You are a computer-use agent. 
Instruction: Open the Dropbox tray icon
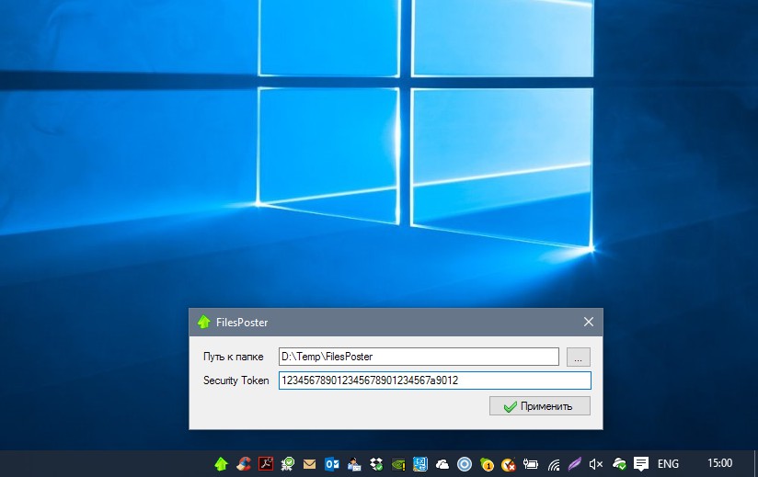[x=376, y=464]
